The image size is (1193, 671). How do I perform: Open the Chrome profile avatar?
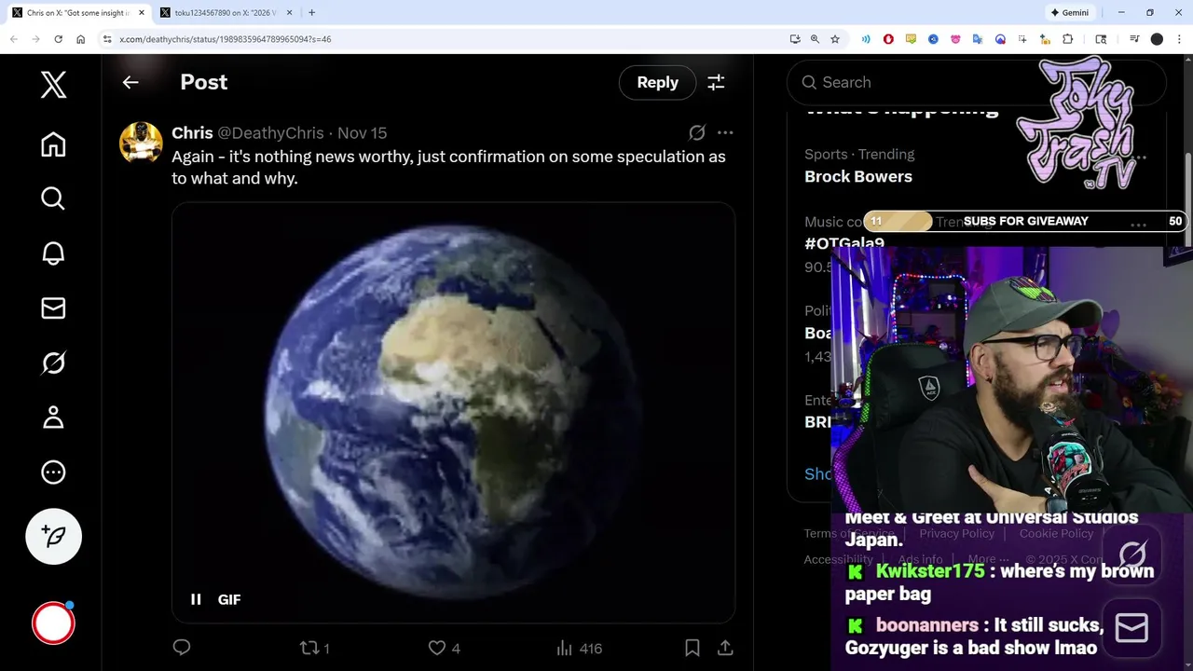pyautogui.click(x=1157, y=39)
